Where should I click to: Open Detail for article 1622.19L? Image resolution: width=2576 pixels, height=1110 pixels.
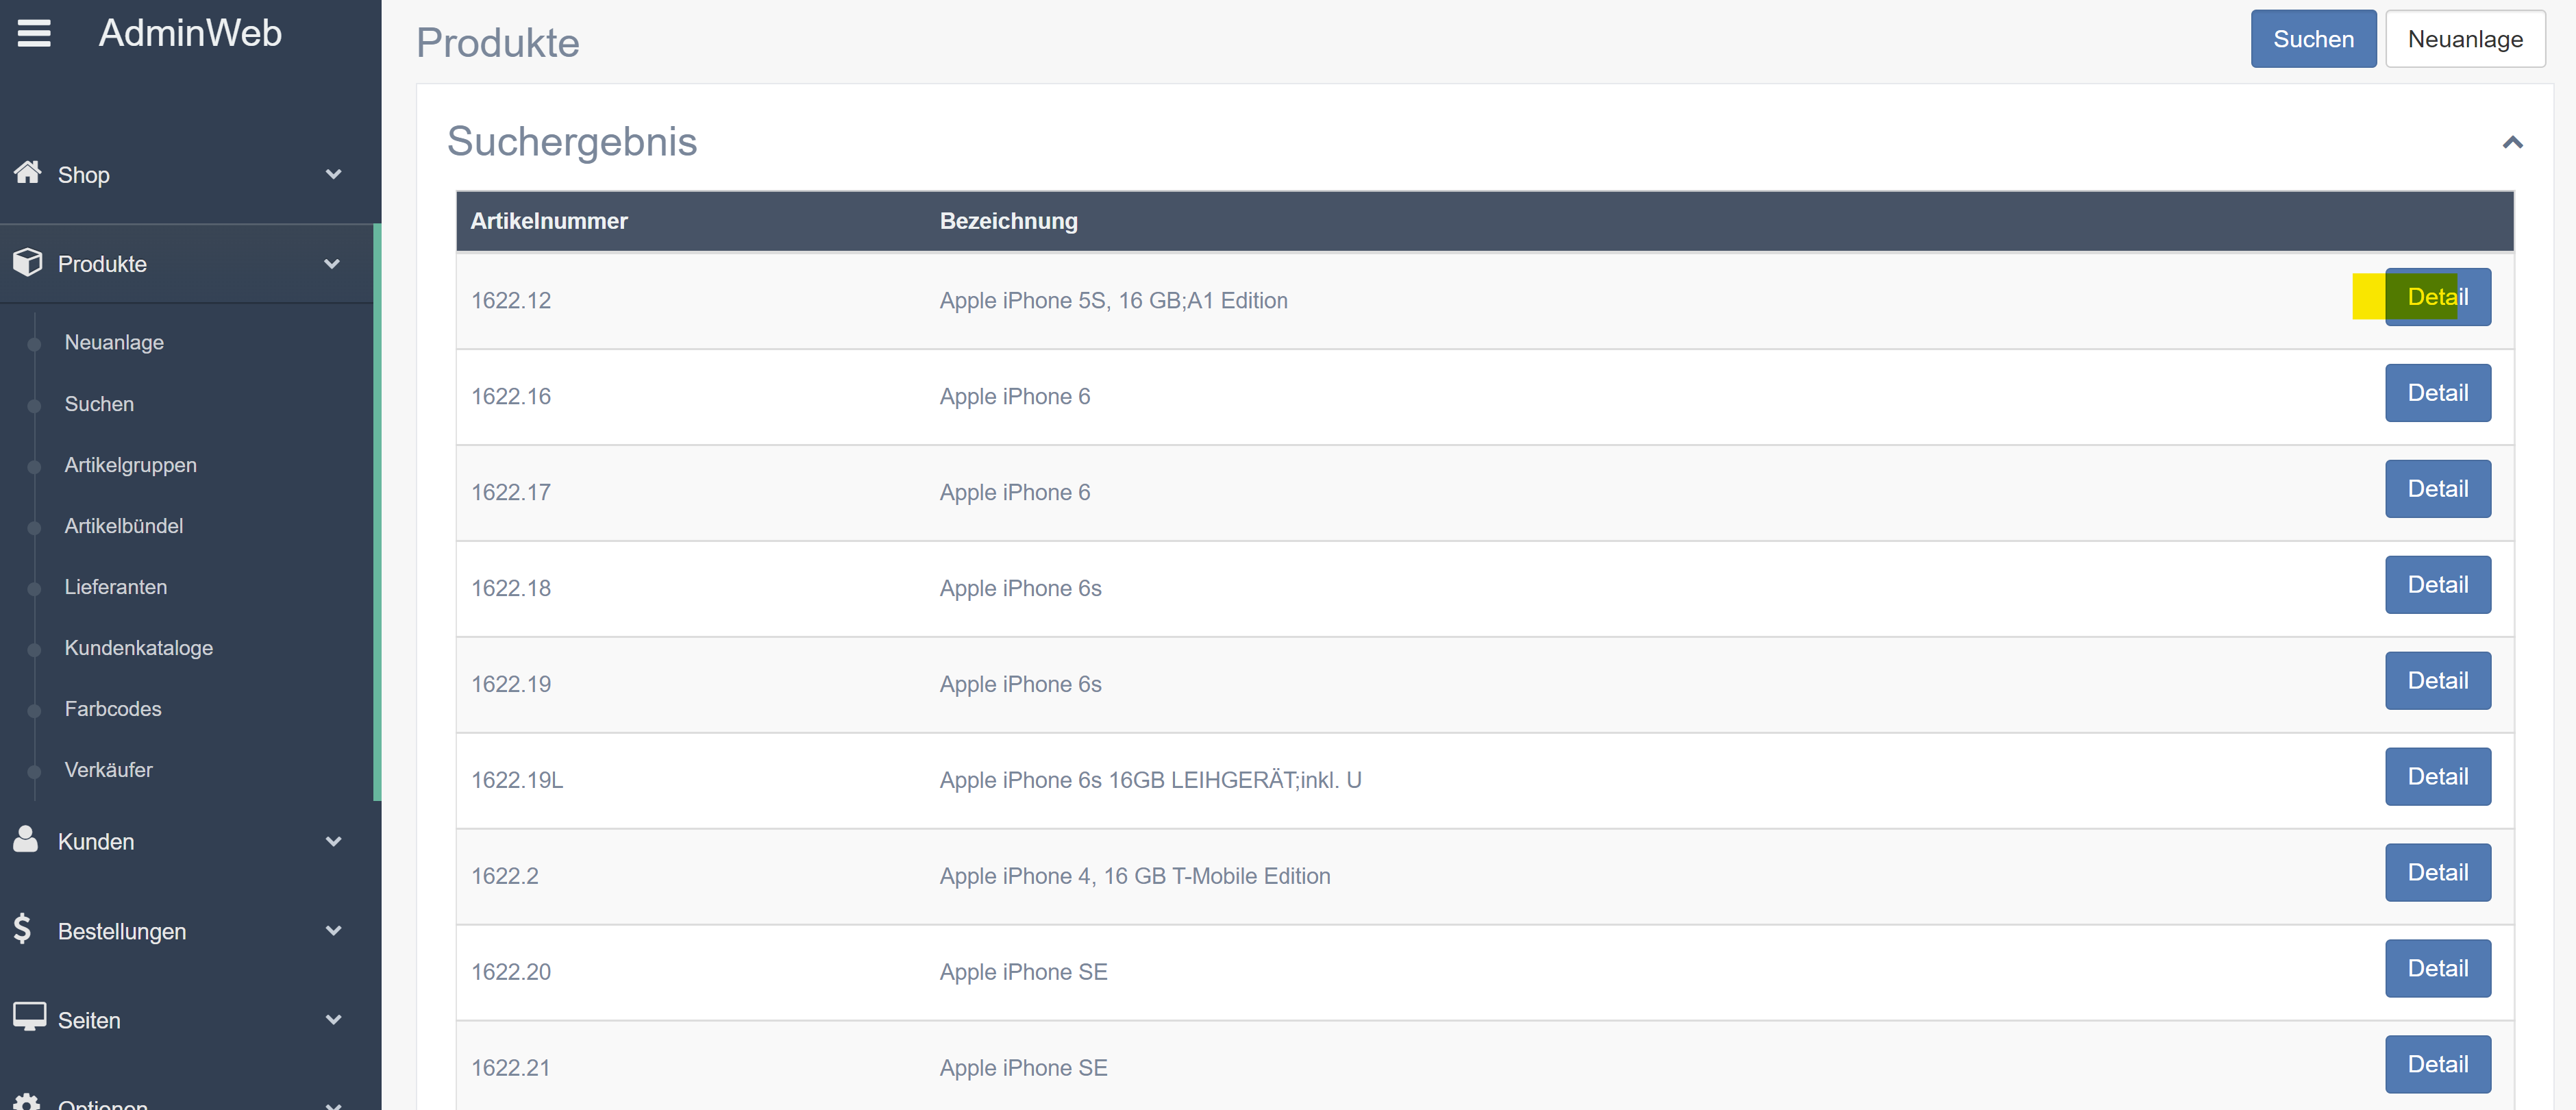pyautogui.click(x=2437, y=777)
